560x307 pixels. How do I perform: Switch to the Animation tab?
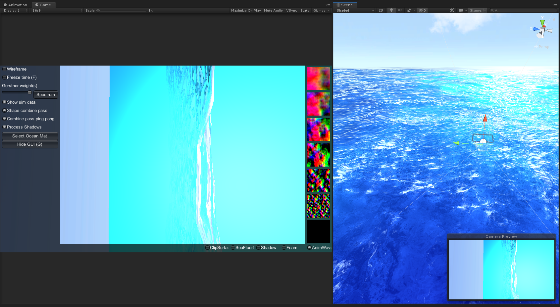[15, 5]
